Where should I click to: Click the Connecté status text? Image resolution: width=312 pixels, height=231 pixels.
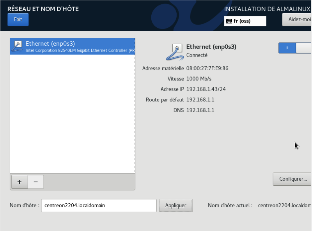point(197,55)
